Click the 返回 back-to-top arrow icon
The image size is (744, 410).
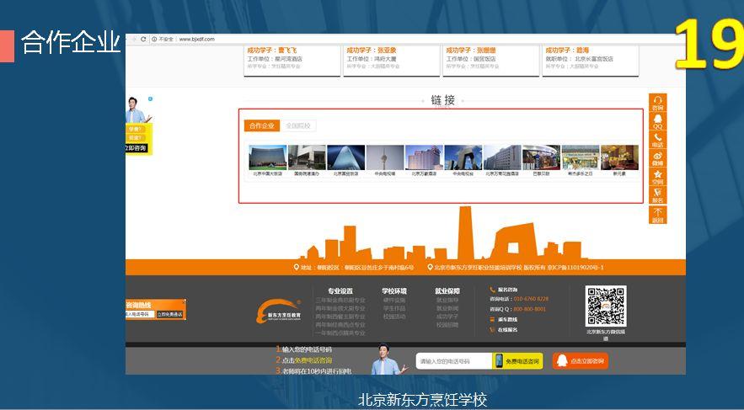658,214
